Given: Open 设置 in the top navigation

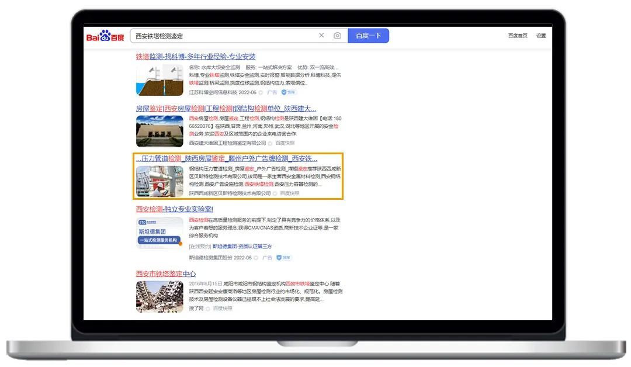Looking at the screenshot, I should pos(541,36).
